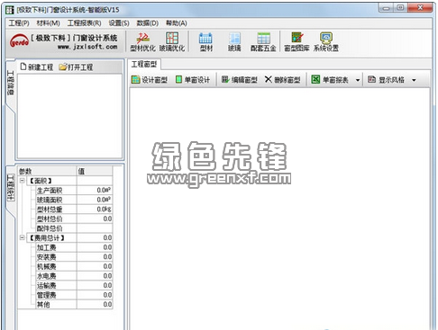438x330 pixels.
Task: Click the 玻璃 glass toolbar icon
Action: point(234,42)
